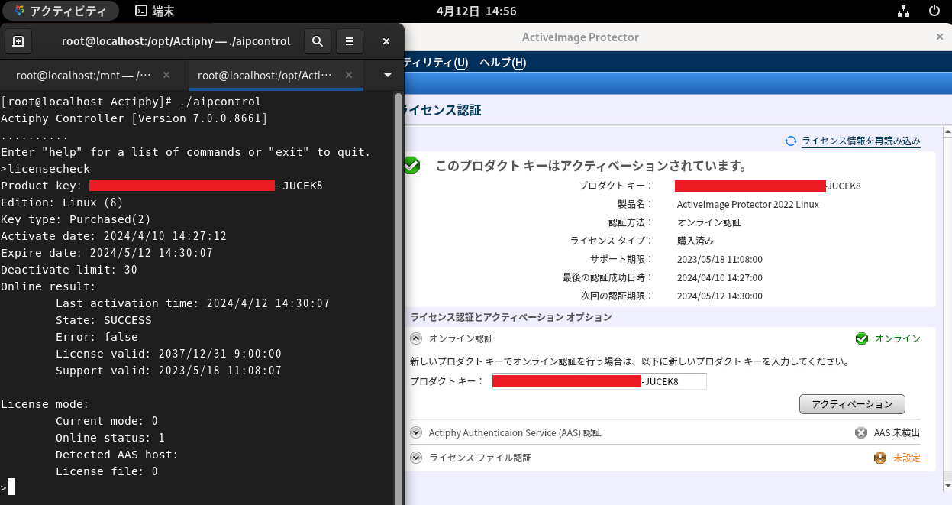This screenshot has width=952, height=505.
Task: Open the terminal tab list dropdown arrow
Action: click(386, 75)
